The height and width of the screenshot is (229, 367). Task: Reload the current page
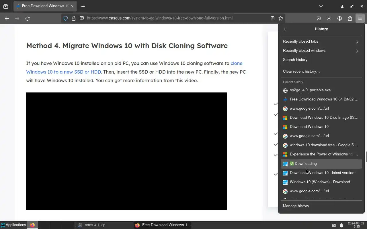28,18
